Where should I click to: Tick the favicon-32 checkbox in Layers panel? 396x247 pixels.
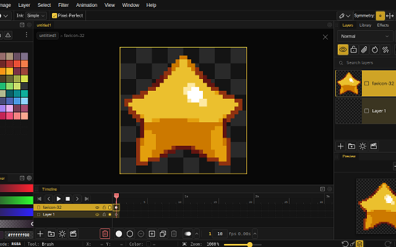tap(367, 83)
